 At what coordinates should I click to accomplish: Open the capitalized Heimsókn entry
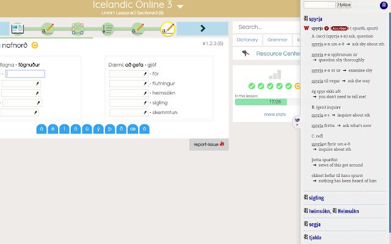click(x=348, y=211)
